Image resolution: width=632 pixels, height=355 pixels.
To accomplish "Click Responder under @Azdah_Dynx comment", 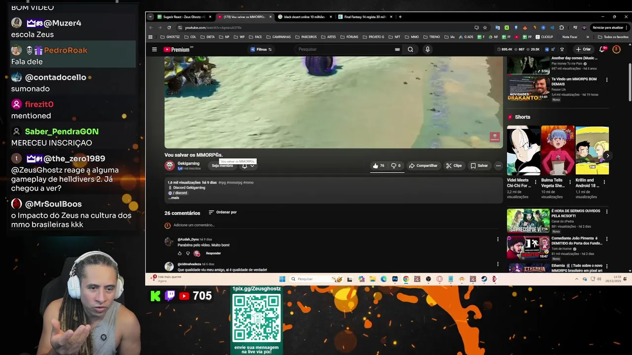I will click(x=213, y=253).
